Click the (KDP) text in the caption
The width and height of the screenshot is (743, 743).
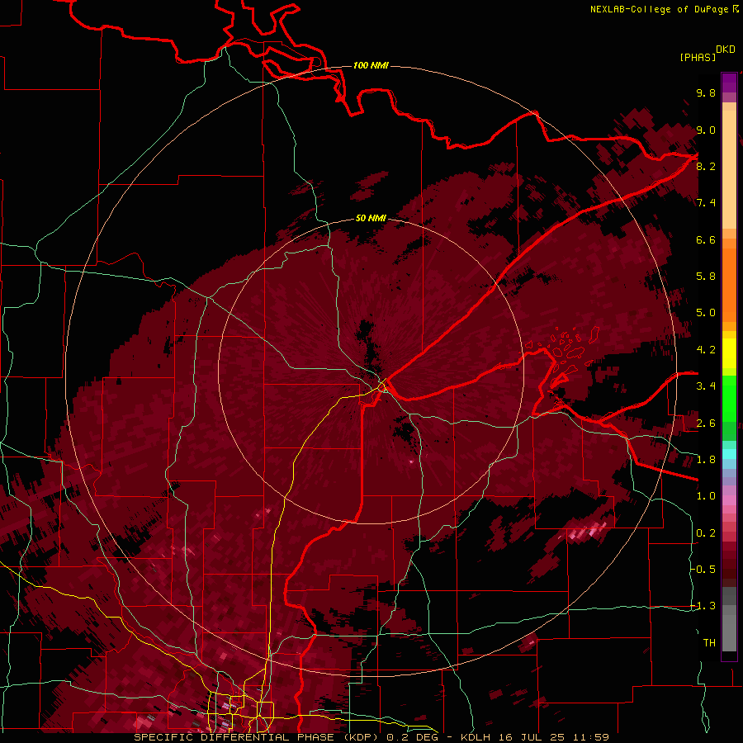[361, 737]
